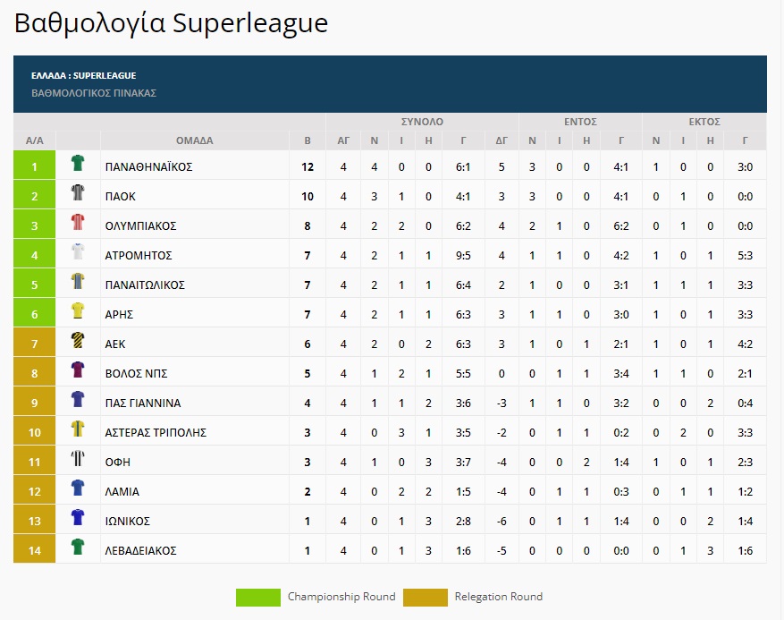Click the black-white striped PAOK jersey icon

(78, 192)
